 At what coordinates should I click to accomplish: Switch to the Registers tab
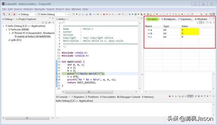tap(78, 97)
